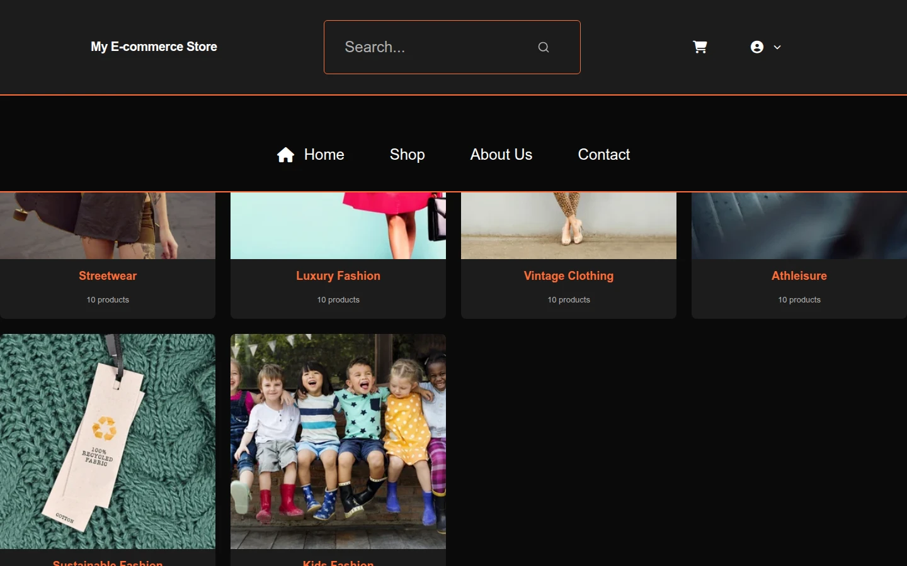This screenshot has height=566, width=907.
Task: Click '10 products' under Streetwear
Action: (x=108, y=300)
